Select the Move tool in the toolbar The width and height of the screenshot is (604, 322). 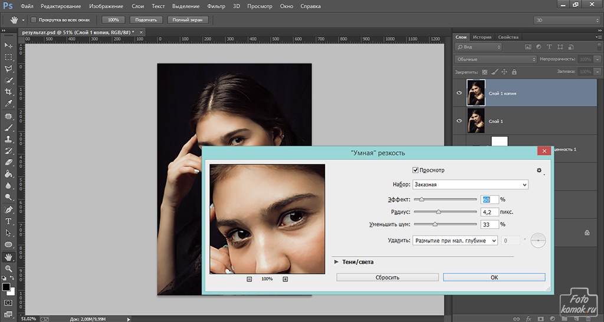coord(8,45)
